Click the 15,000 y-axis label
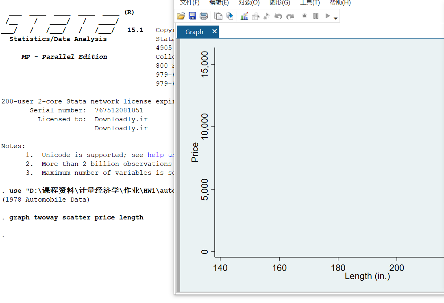The image size is (444, 303). click(x=205, y=64)
